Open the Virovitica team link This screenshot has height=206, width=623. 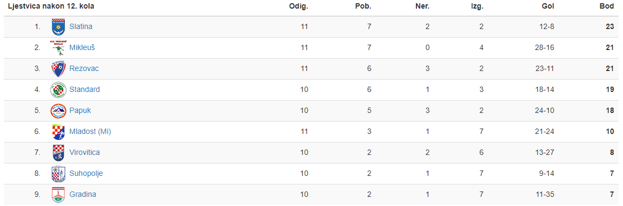click(85, 153)
